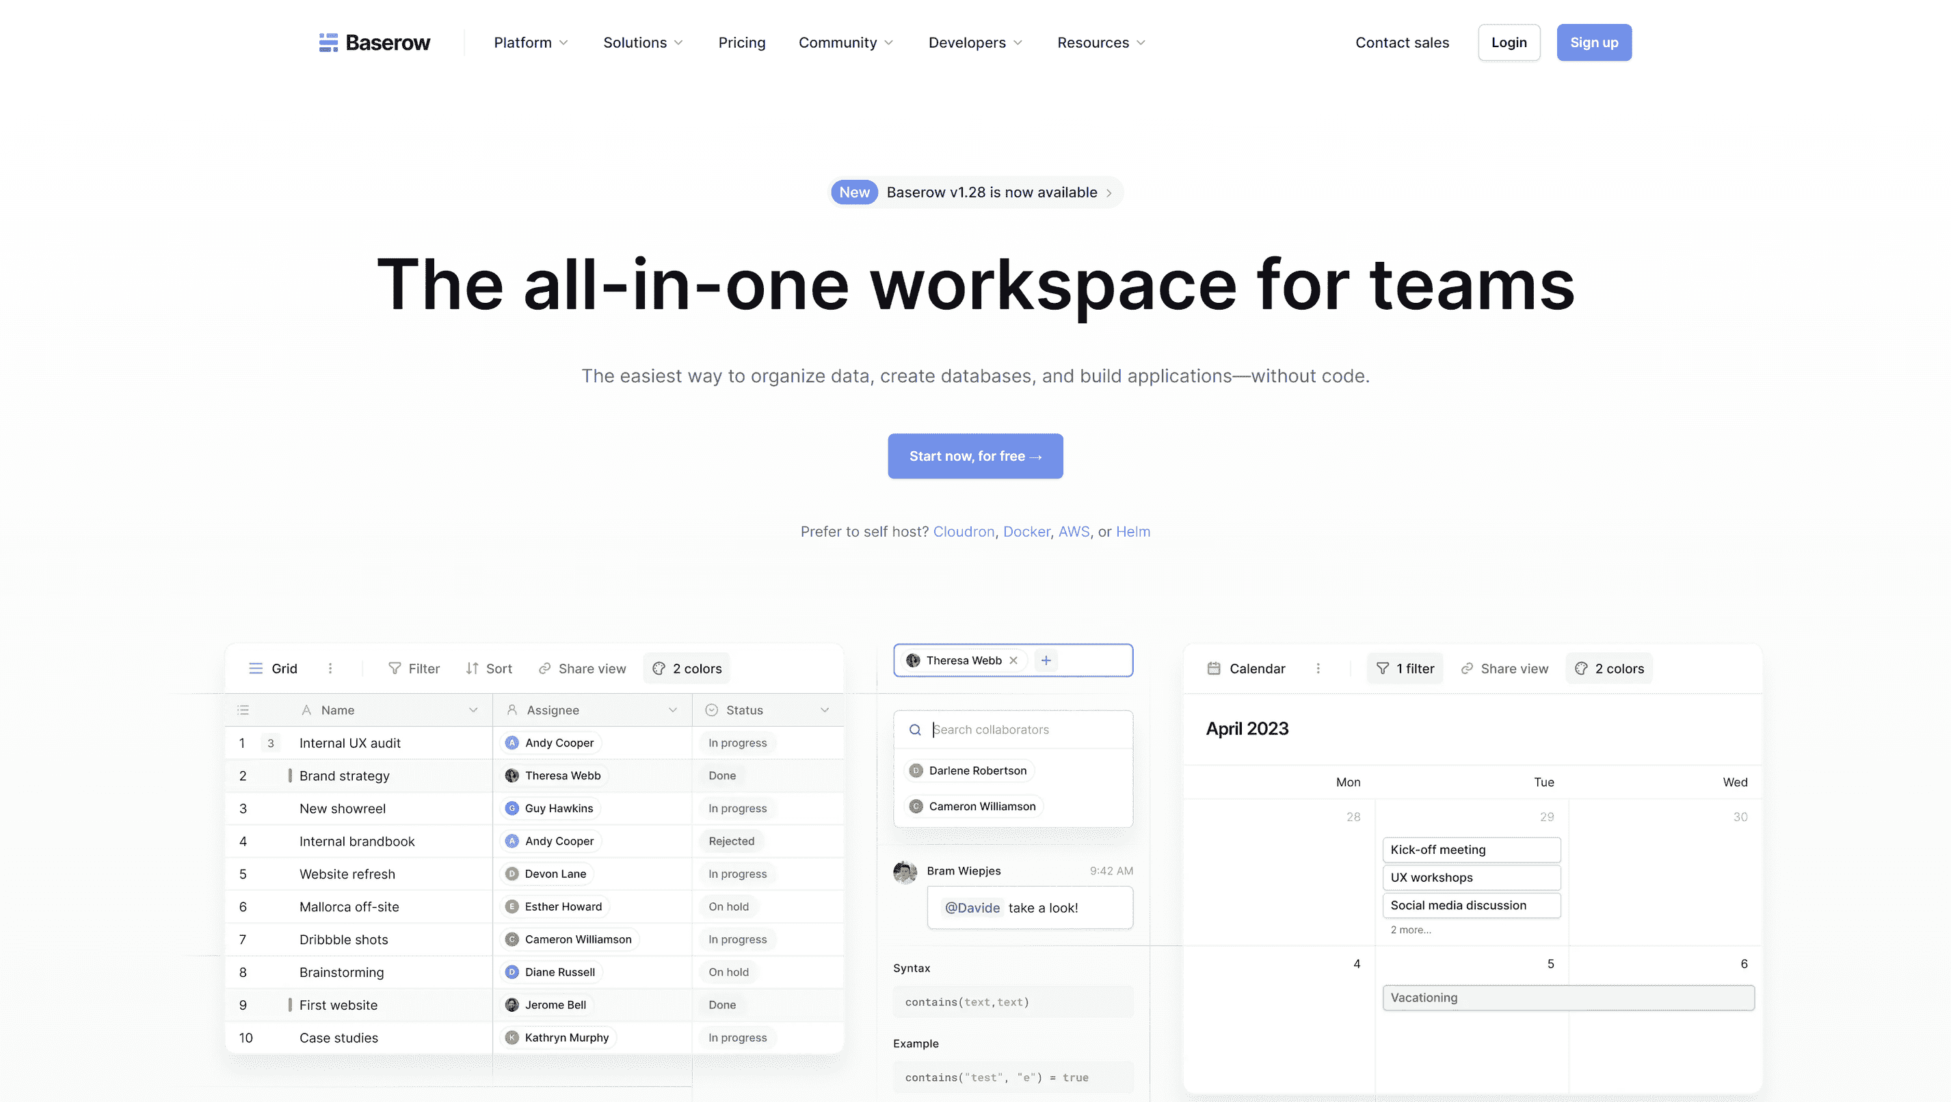This screenshot has width=1951, height=1102.
Task: Remove Theresa Webb collaborator tag
Action: coord(1013,660)
